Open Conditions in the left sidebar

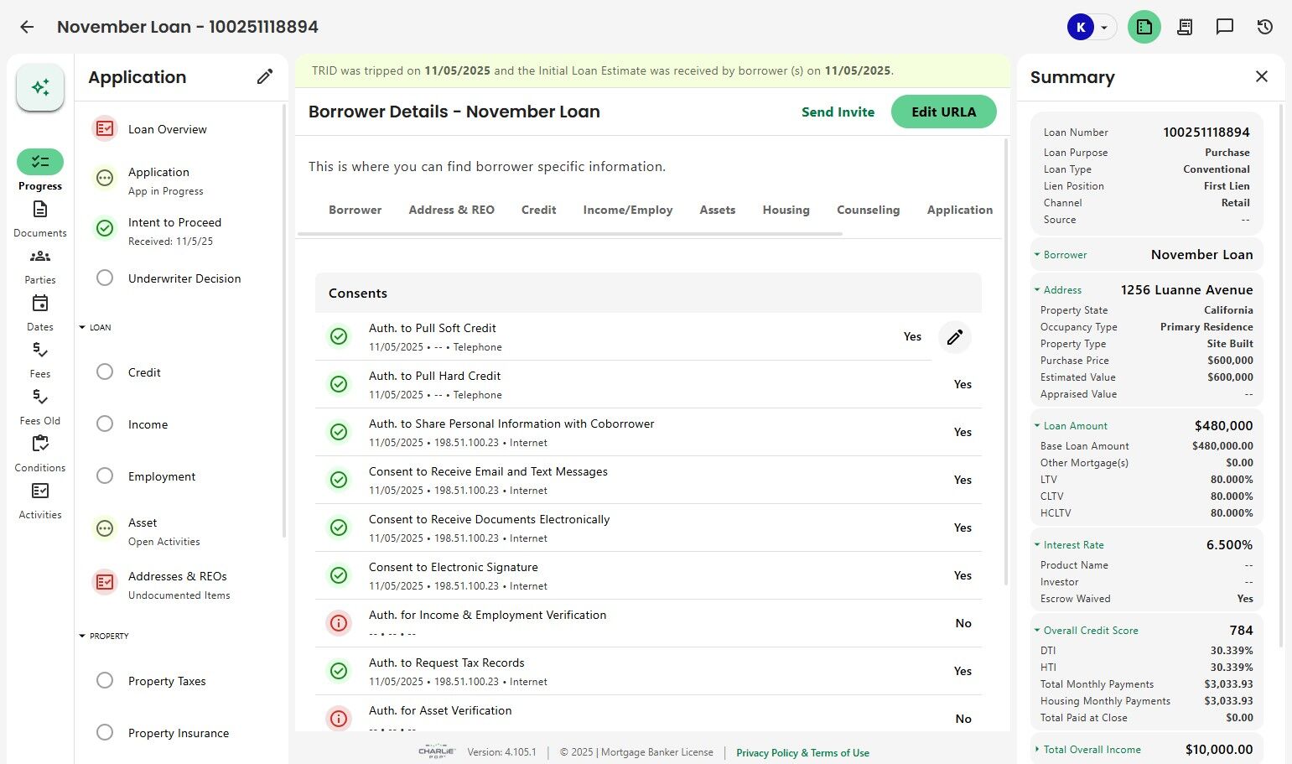tap(40, 453)
